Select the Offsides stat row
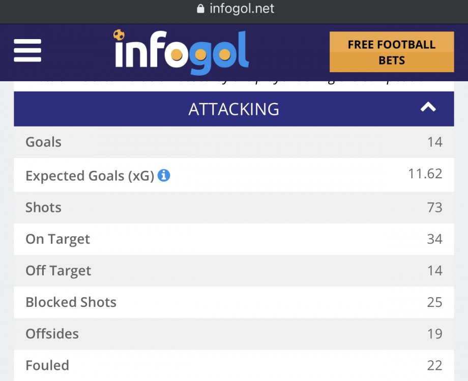The width and height of the screenshot is (468, 381). (233, 334)
